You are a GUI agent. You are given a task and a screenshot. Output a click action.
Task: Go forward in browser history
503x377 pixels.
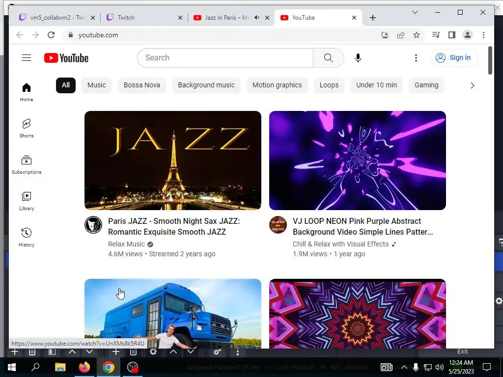35,35
